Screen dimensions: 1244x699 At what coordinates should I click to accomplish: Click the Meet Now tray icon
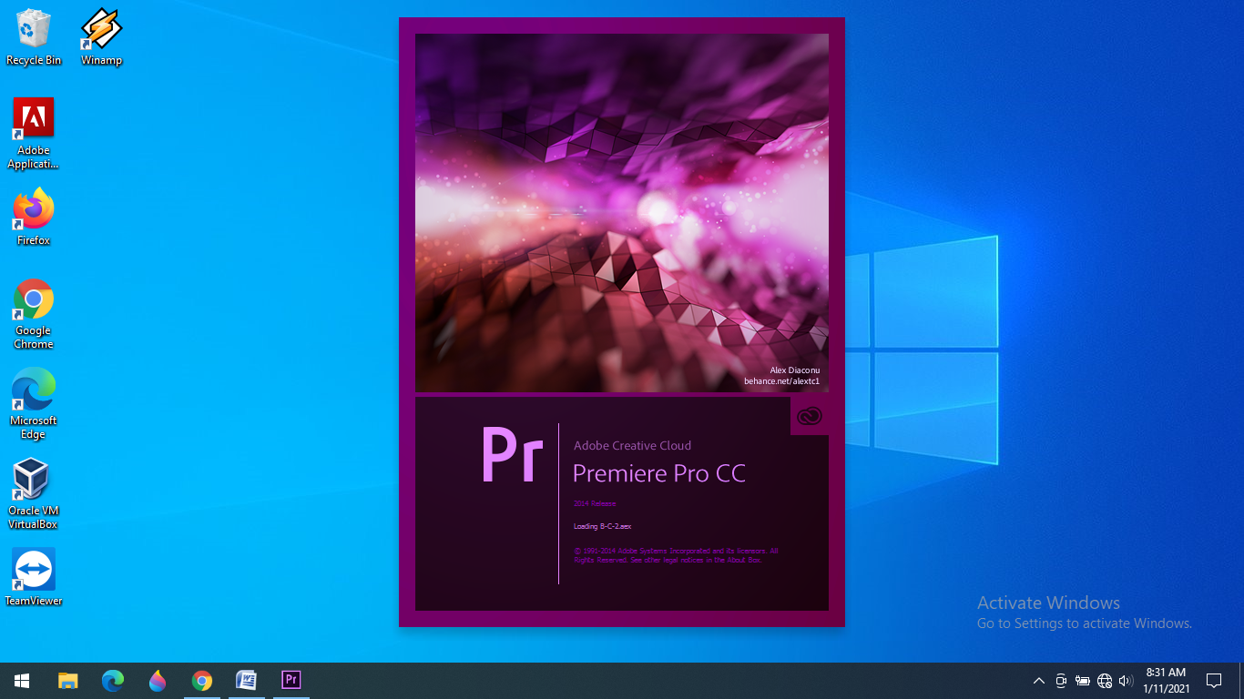pos(1061,681)
